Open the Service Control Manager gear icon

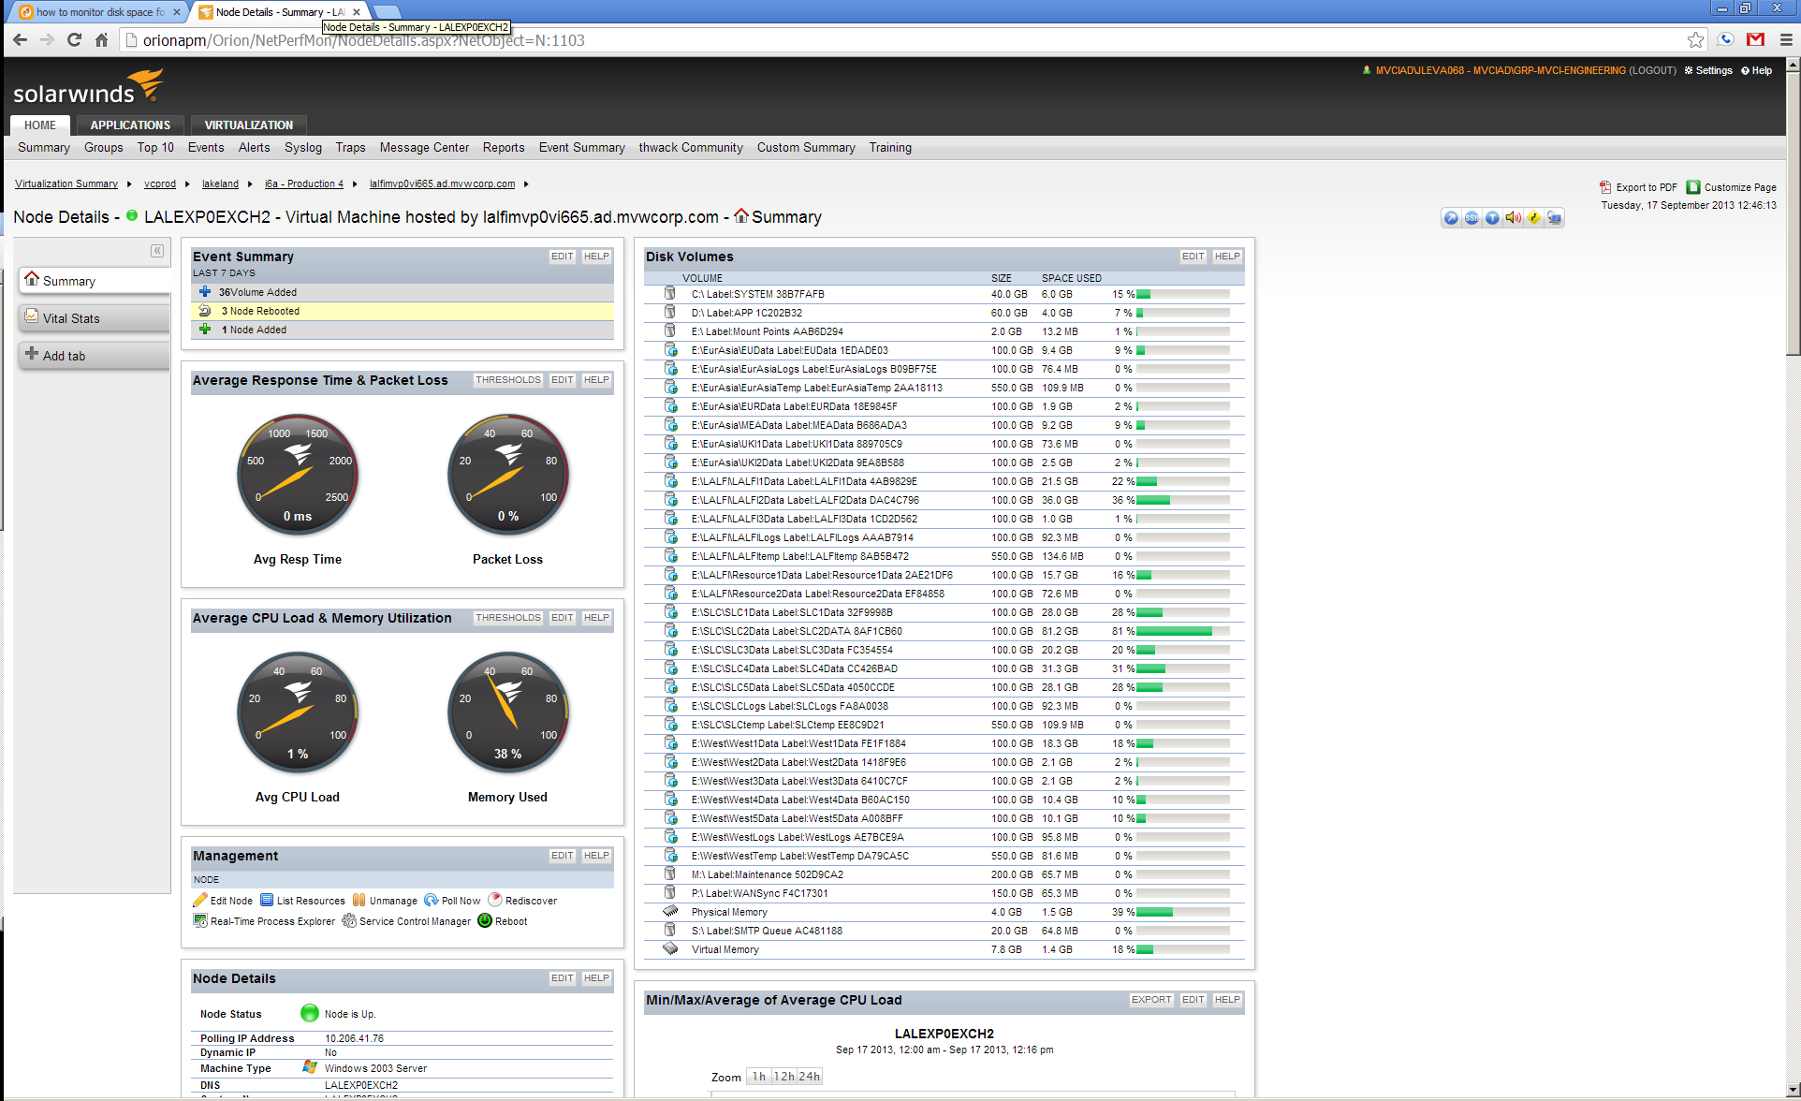click(x=349, y=921)
